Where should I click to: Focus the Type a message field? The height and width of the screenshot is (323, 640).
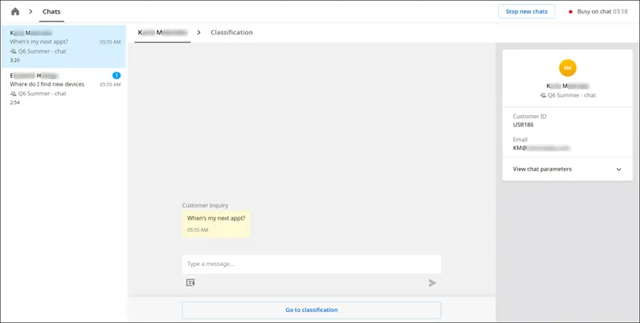tap(311, 264)
